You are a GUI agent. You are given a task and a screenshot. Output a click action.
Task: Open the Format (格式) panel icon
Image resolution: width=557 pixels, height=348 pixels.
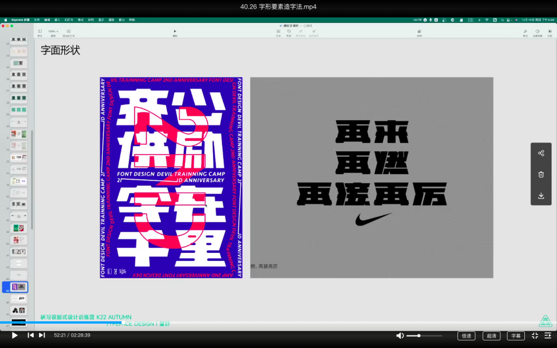pos(525,32)
